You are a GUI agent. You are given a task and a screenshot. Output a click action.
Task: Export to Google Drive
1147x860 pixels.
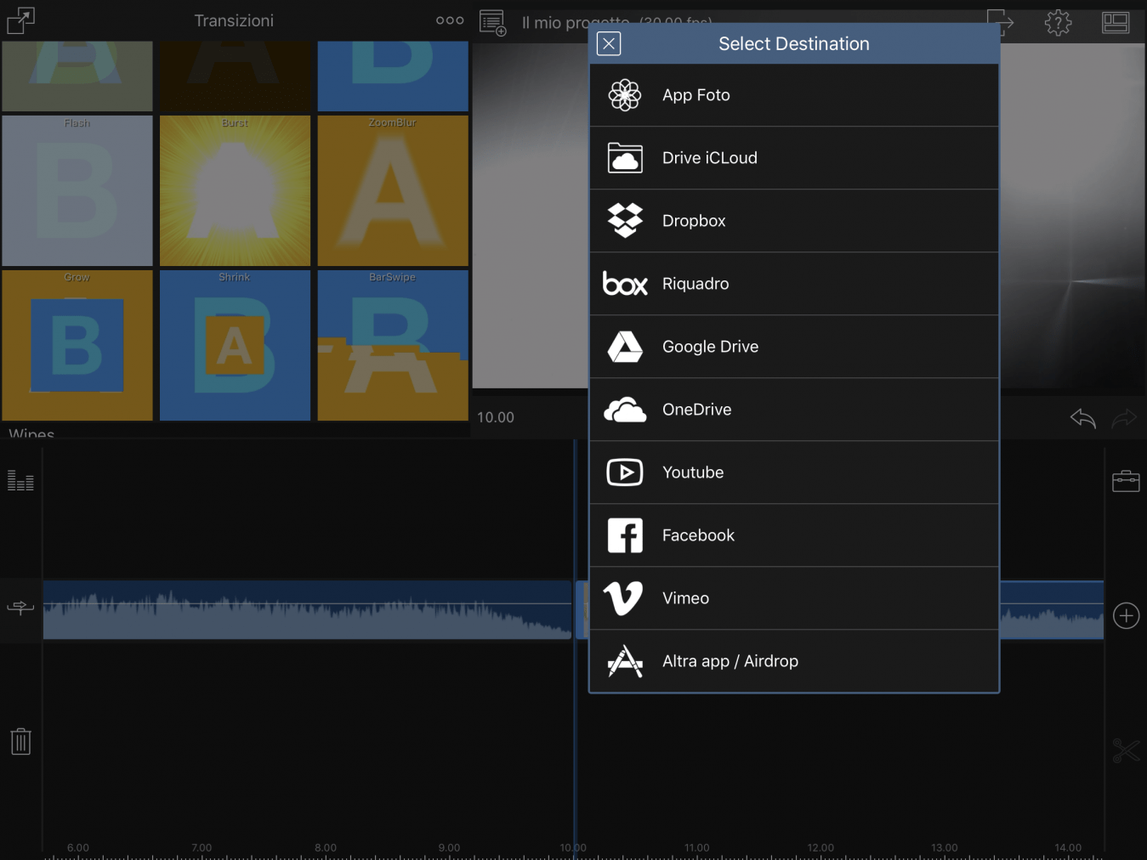[794, 347]
